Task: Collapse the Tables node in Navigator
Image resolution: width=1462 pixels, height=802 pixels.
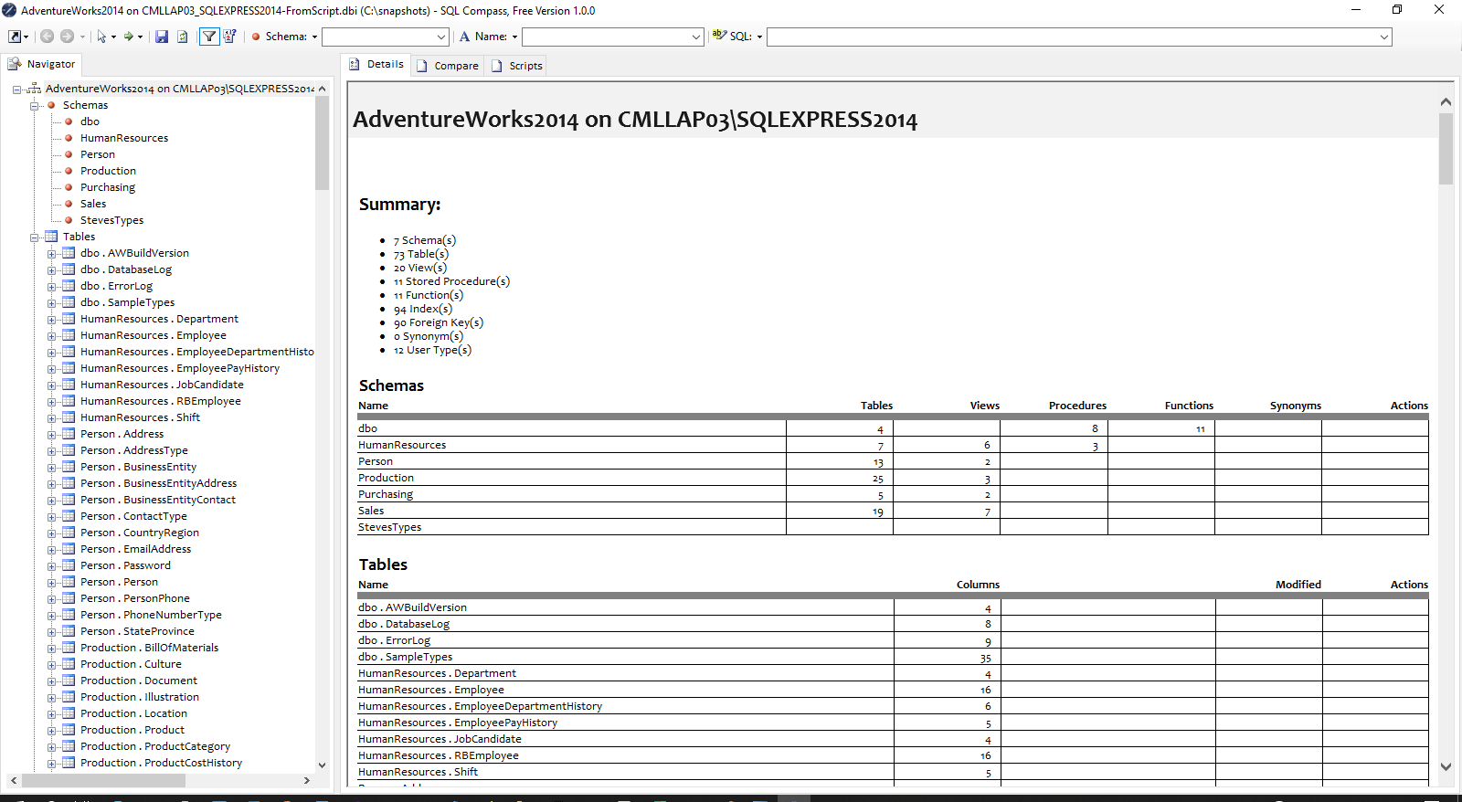Action: pos(35,237)
